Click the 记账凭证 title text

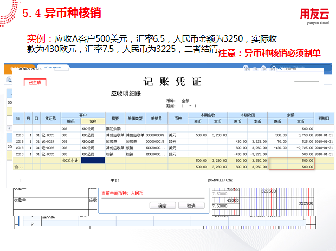click(x=172, y=82)
